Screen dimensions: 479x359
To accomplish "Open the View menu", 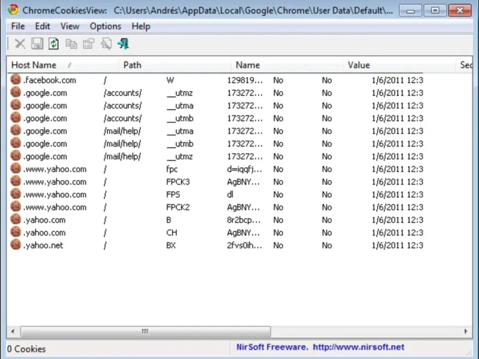I will (x=70, y=26).
